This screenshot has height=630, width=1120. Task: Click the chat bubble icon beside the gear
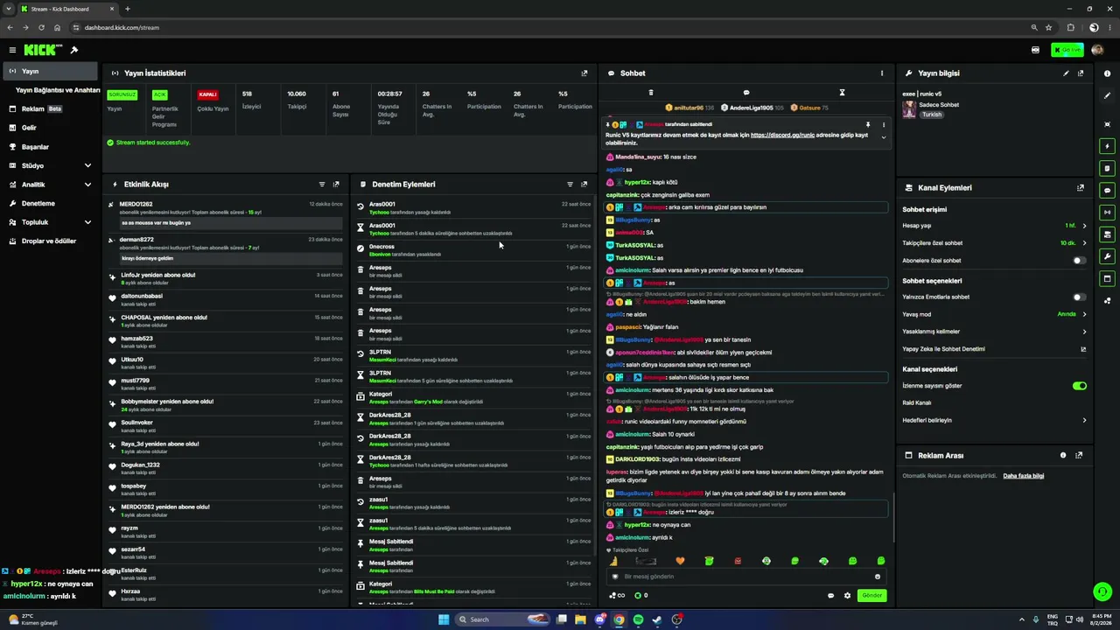click(831, 596)
